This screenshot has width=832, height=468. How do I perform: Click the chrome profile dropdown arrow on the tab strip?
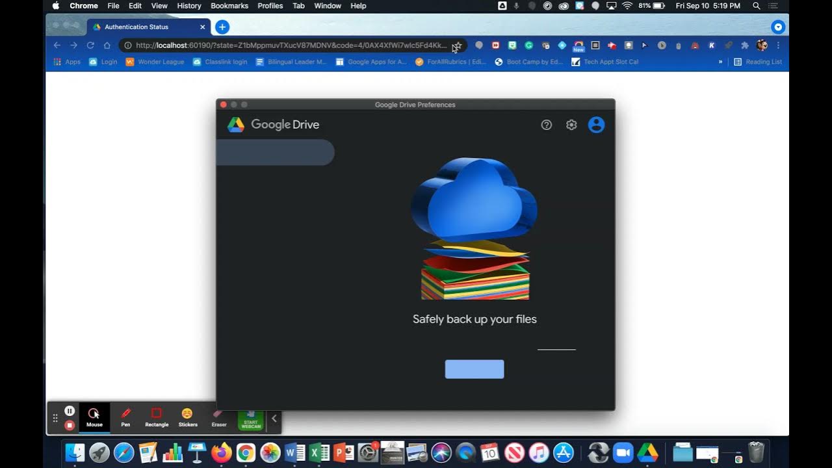[x=778, y=27]
